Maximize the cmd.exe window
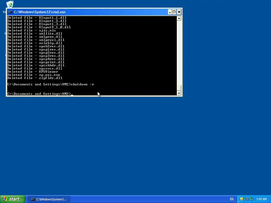The image size is (271, 203). coord(174,12)
